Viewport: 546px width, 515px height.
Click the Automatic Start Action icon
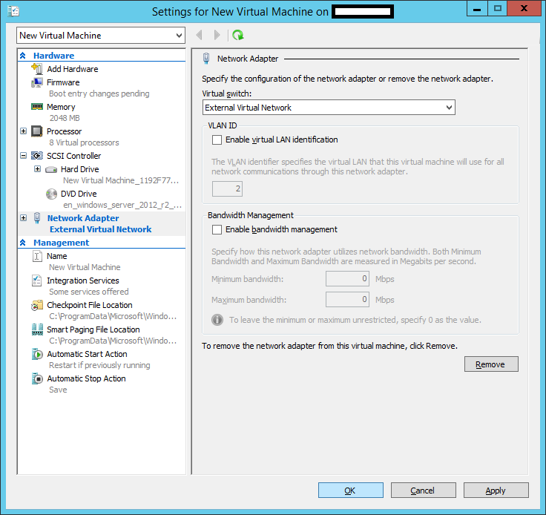37,354
